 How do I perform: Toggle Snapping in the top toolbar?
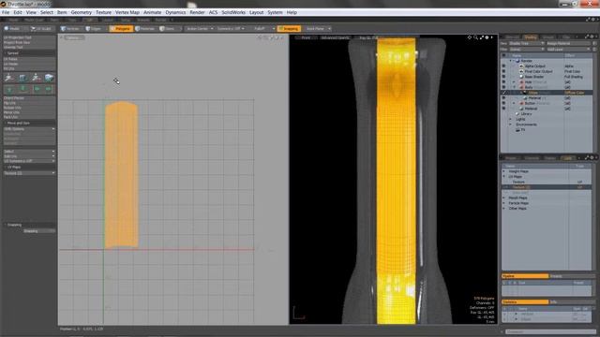coord(289,29)
